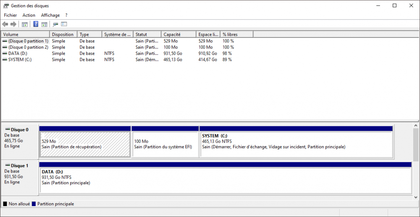Select the SYSTEM (C:) row in volume list

19,60
